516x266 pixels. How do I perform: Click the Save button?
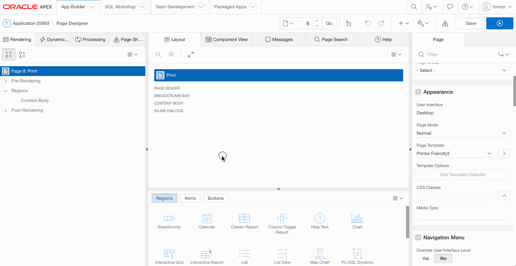471,23
